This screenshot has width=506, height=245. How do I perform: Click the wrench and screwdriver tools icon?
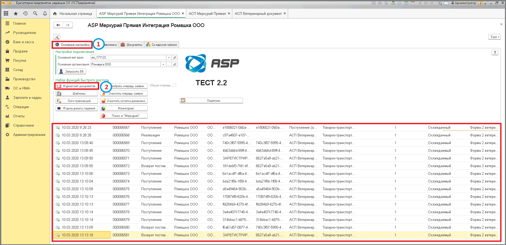pyautogui.click(x=57, y=37)
